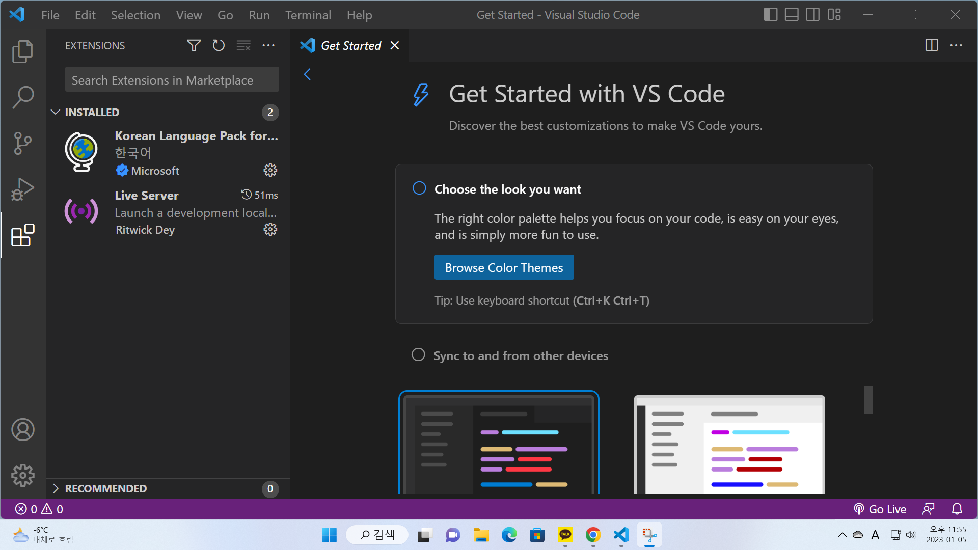
Task: Open the Windows Start menu
Action: (330, 535)
